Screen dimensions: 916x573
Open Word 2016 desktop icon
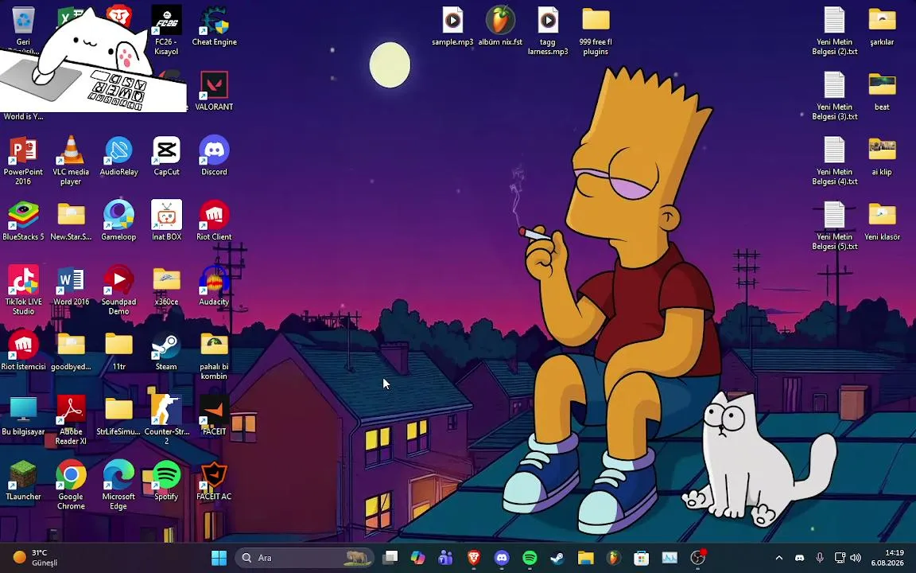click(71, 286)
